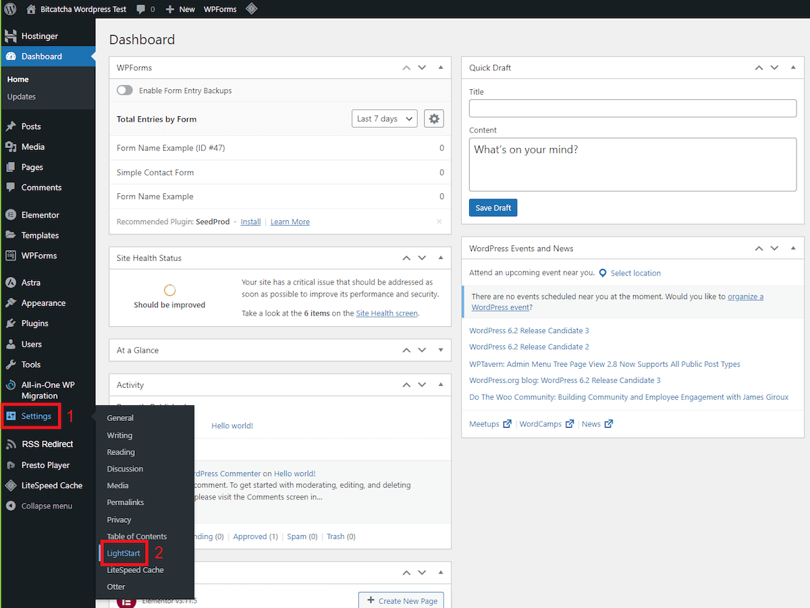
Task: Open the Last 7 days dropdown
Action: point(385,118)
